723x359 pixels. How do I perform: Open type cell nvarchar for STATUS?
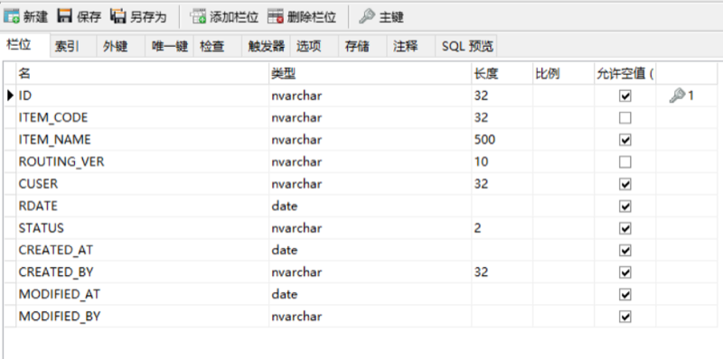click(x=371, y=228)
